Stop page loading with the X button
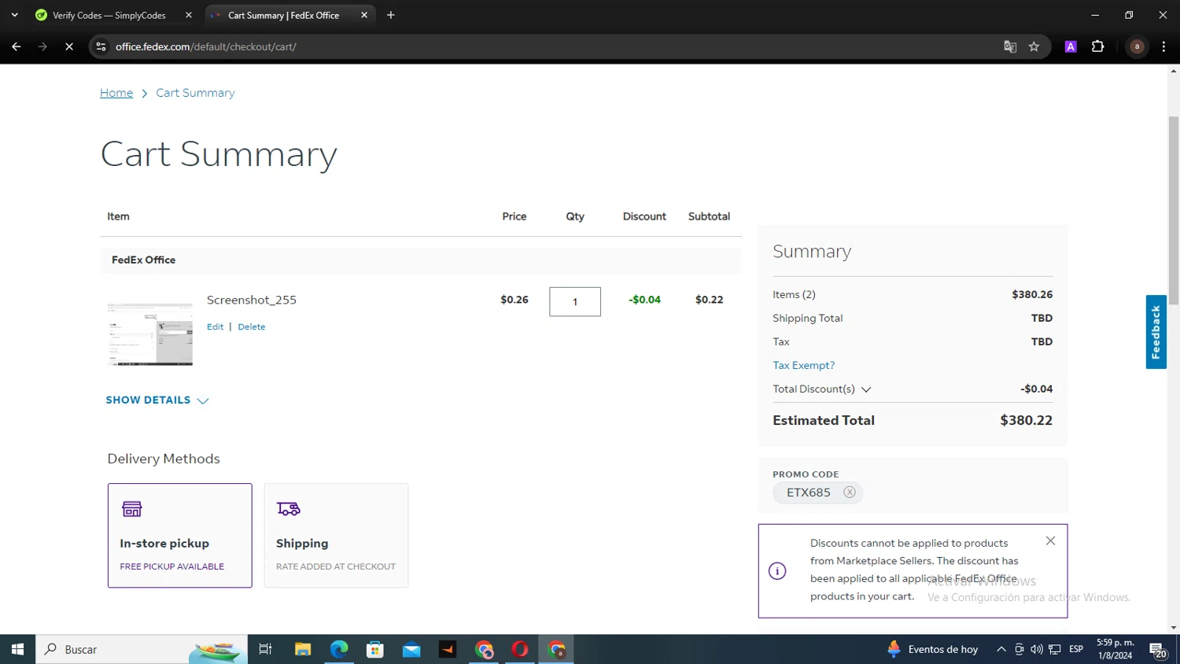Viewport: 1180px width, 664px height. click(69, 46)
